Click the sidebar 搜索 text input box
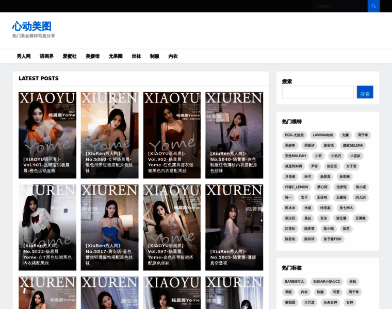The width and height of the screenshot is (392, 309). (x=318, y=93)
